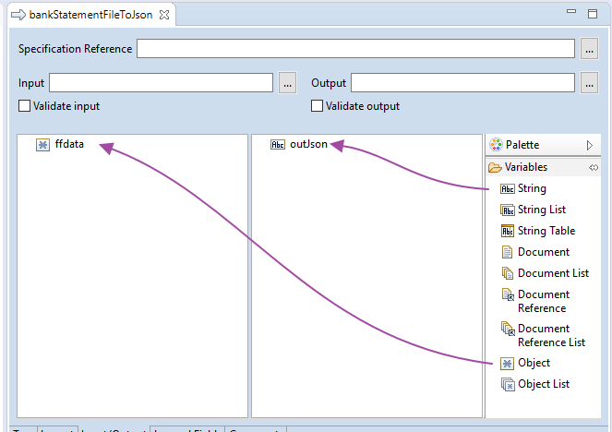Browse for Input document with ellipsis button

287,83
